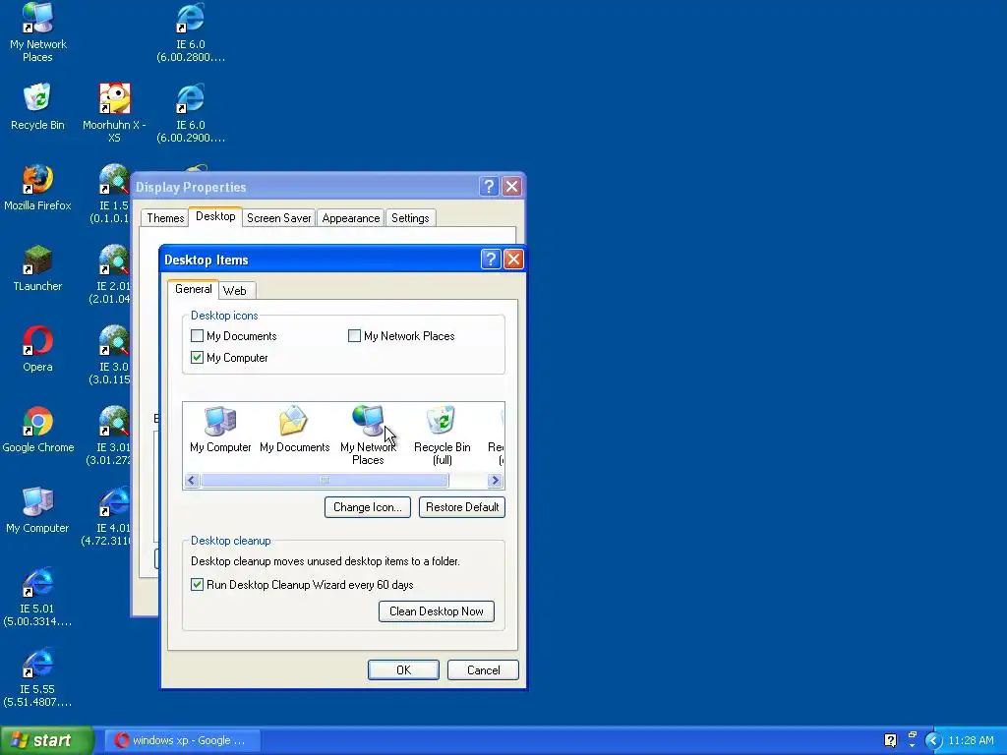Click the Change Icon... button
1007x755 pixels.
(368, 507)
